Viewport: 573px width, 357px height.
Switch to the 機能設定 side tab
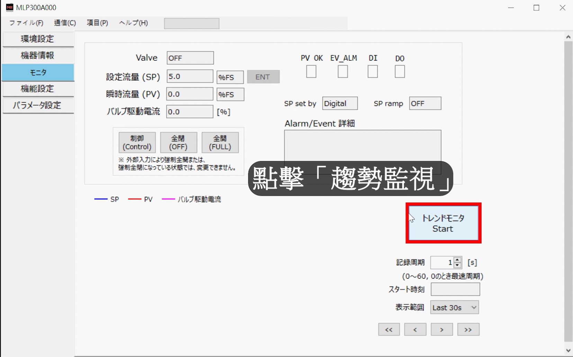coord(38,89)
